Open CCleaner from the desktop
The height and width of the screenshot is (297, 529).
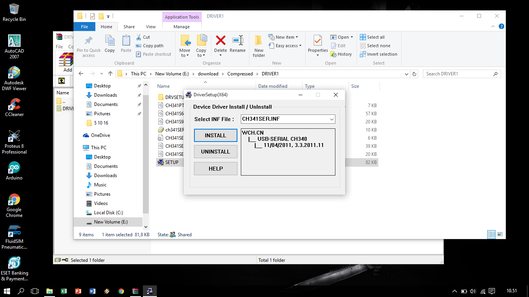click(14, 108)
